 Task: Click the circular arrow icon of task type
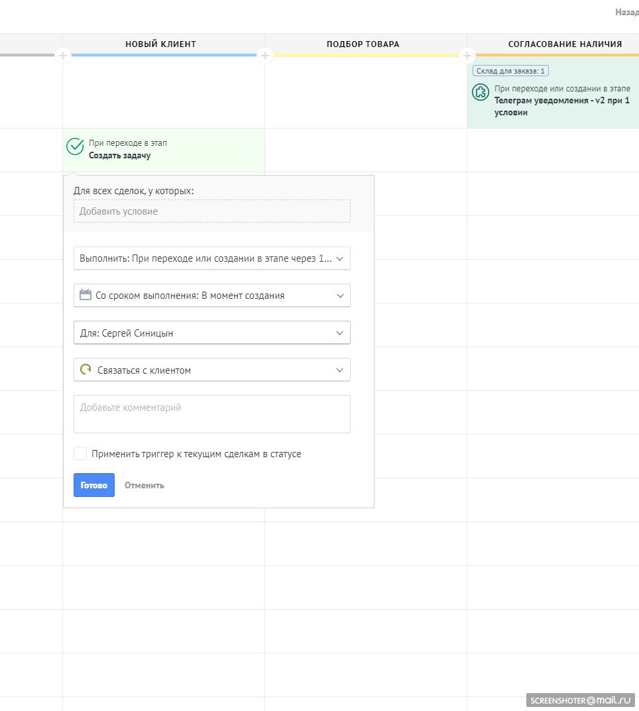click(86, 370)
